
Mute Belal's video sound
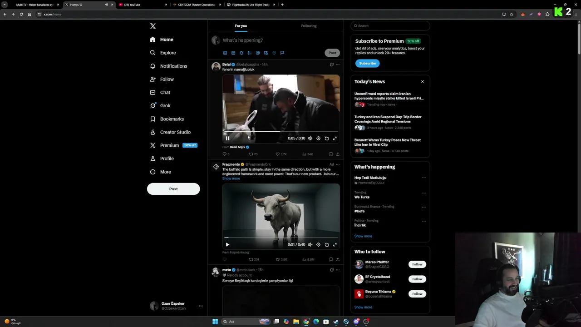pyautogui.click(x=310, y=138)
